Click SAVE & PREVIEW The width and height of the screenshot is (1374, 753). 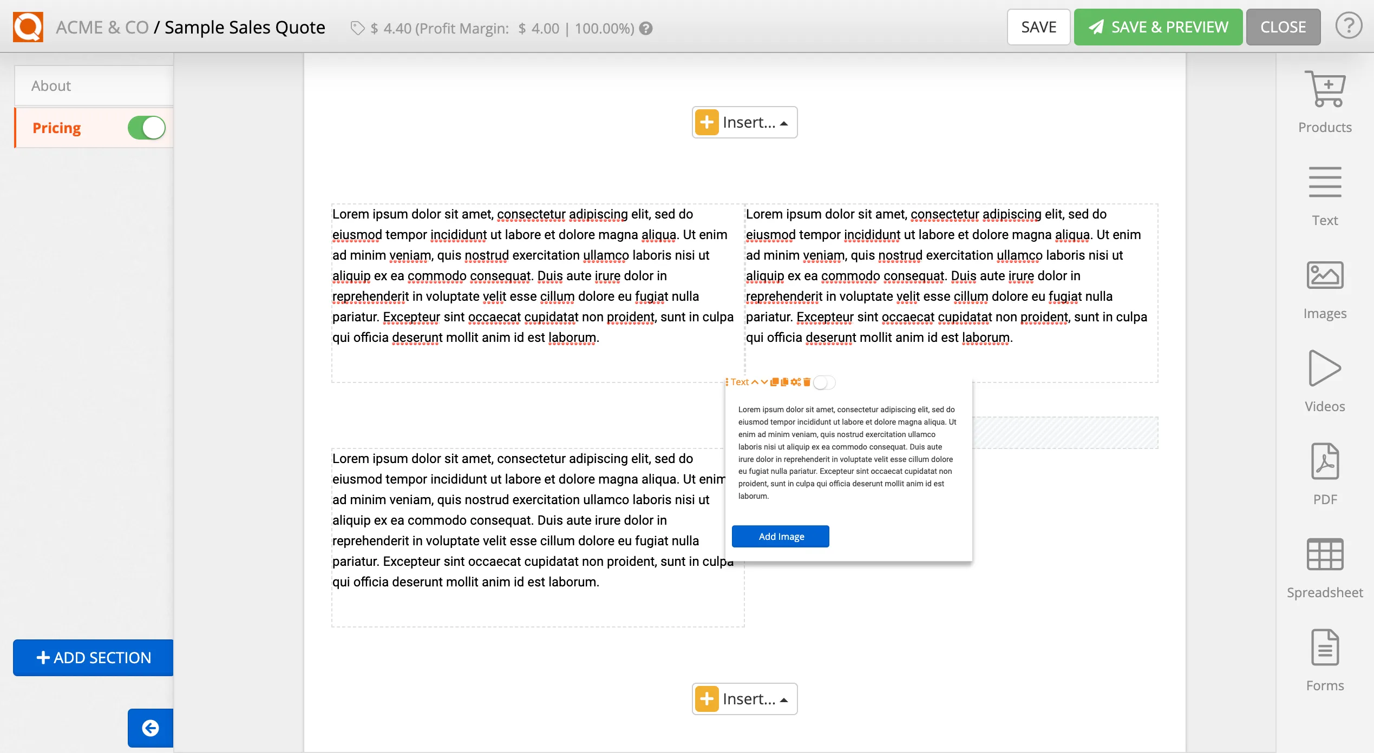point(1158,27)
